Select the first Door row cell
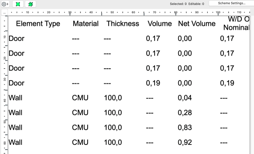 point(16,38)
